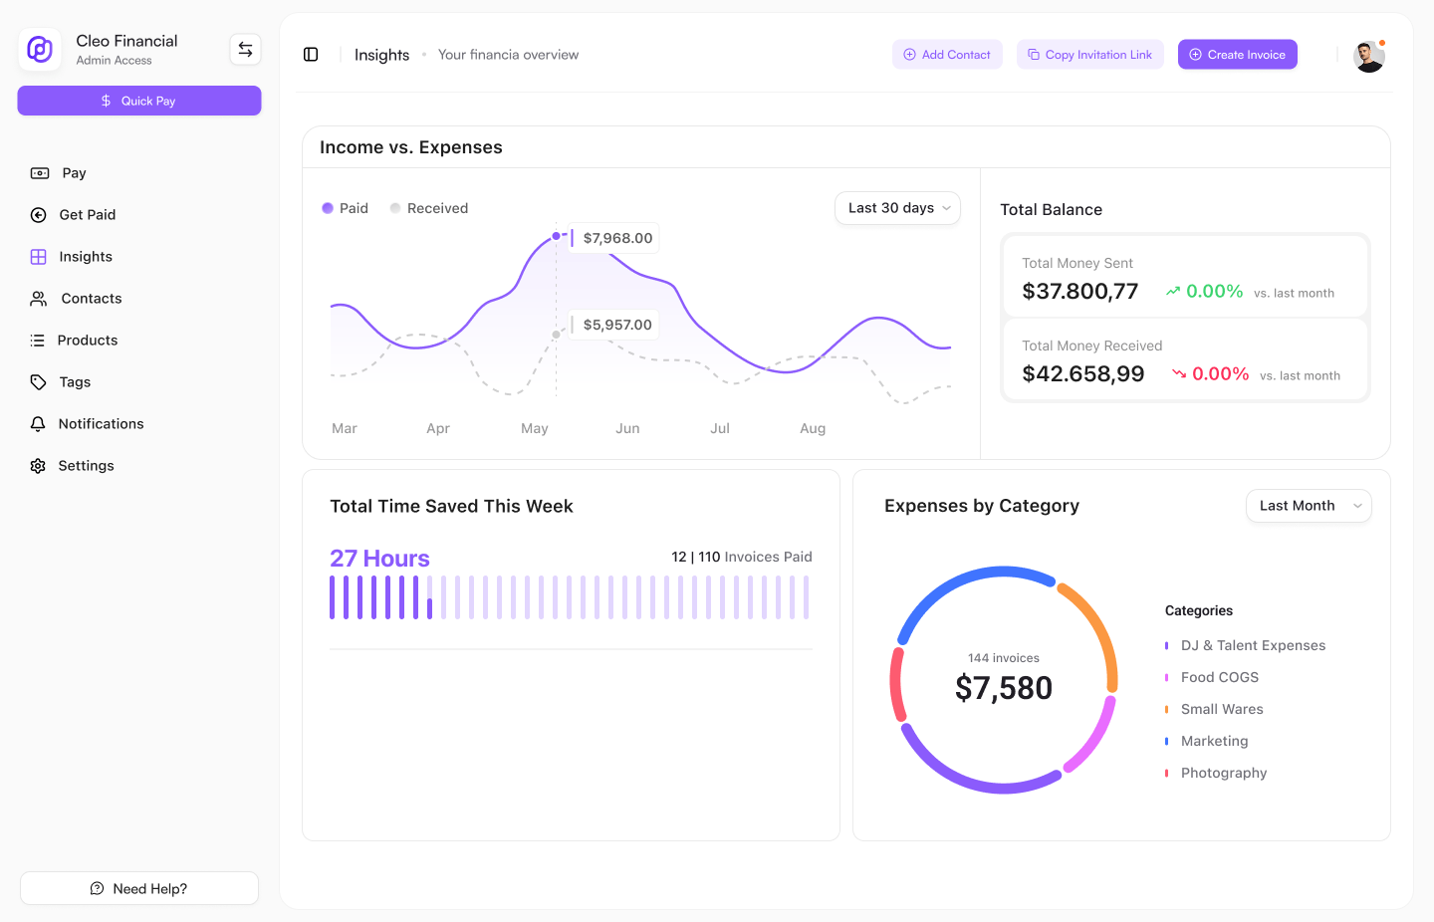Click the Cleo Financial logo icon
This screenshot has height=922, width=1434.
click(x=40, y=49)
